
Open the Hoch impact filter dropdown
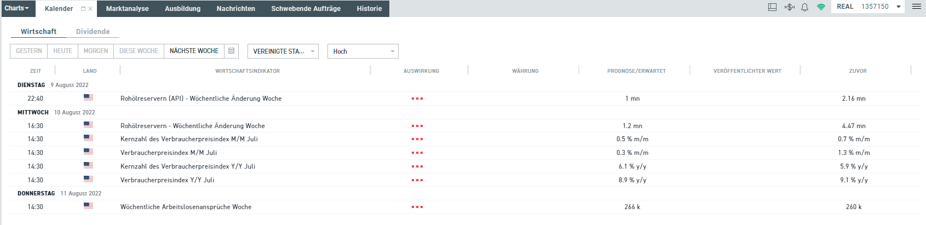[x=363, y=51]
